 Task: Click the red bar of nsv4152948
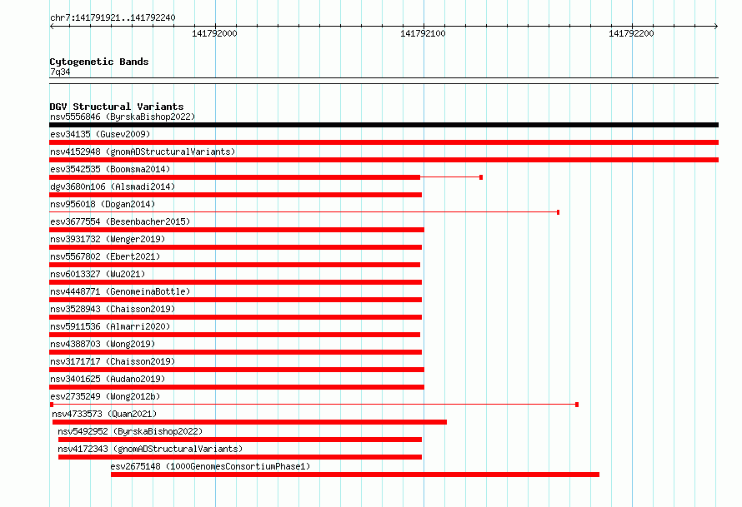click(384, 160)
